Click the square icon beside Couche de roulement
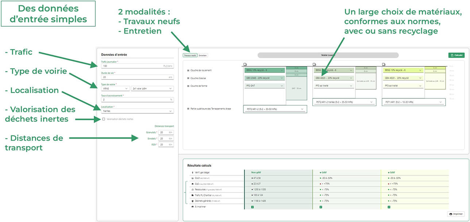The image size is (470, 222). point(188,70)
